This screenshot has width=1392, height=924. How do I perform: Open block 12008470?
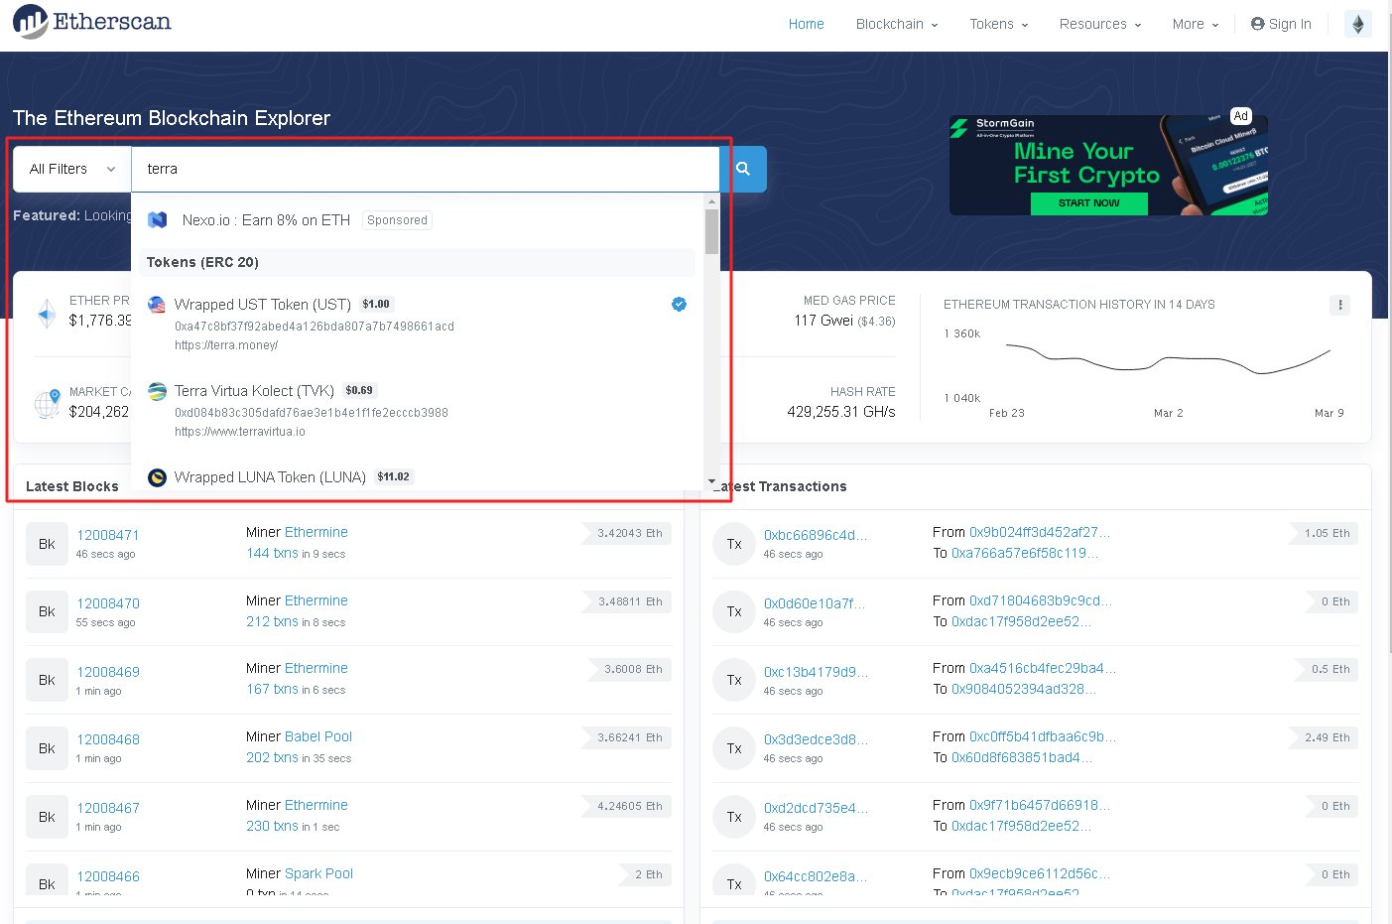coord(108,603)
